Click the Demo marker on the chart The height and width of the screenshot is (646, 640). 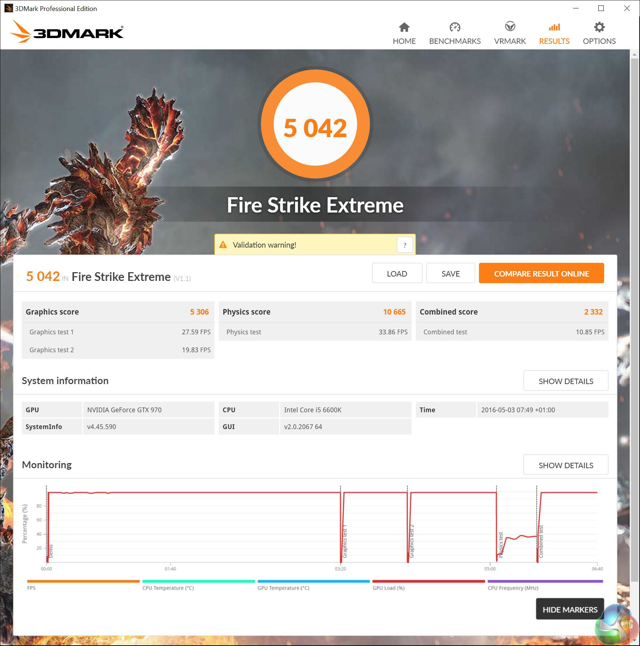pyautogui.click(x=51, y=551)
